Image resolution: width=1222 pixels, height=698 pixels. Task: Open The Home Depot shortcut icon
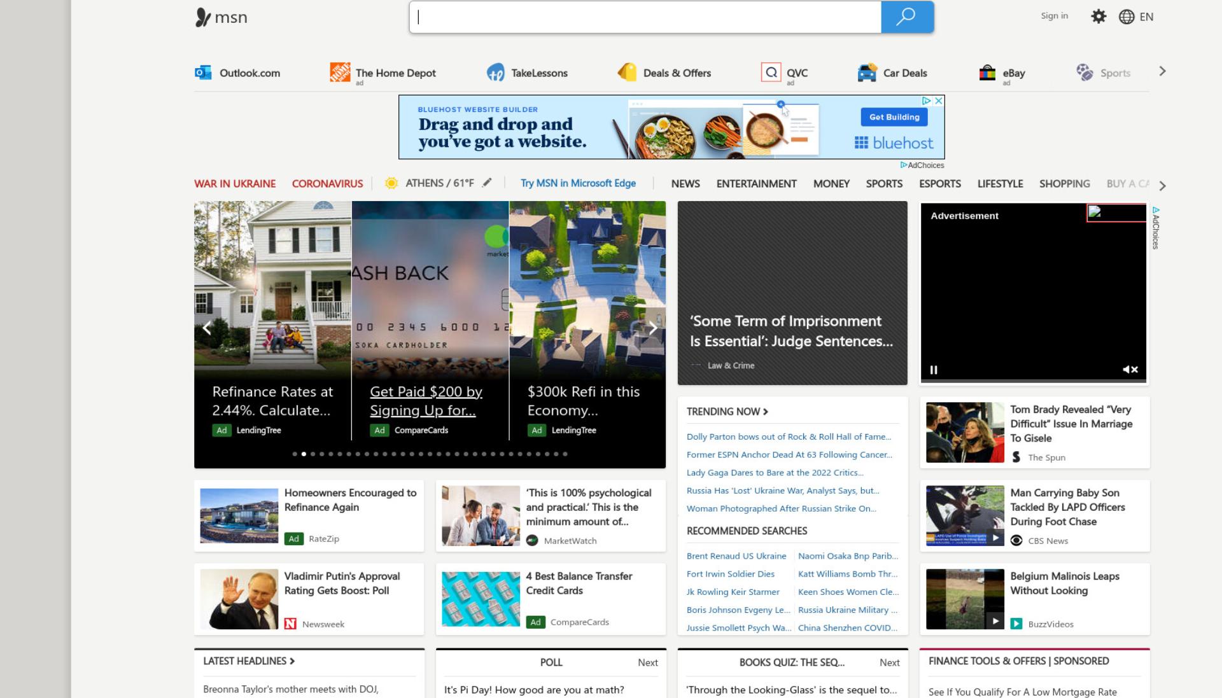click(340, 73)
